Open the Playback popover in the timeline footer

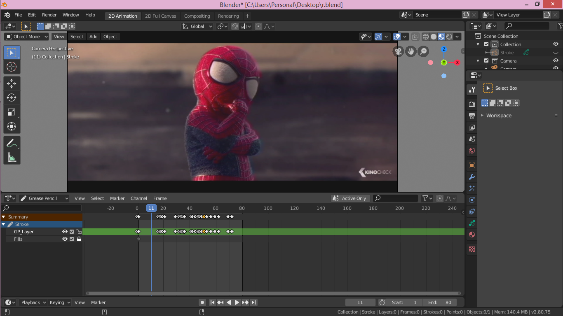click(x=33, y=302)
